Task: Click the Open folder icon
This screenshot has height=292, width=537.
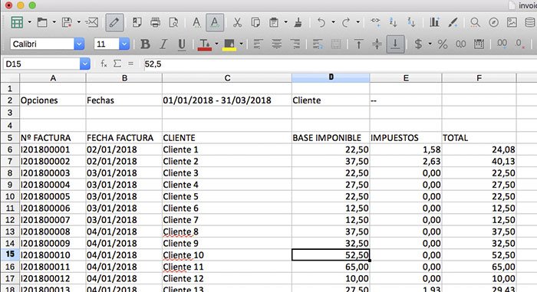Action: [42, 22]
